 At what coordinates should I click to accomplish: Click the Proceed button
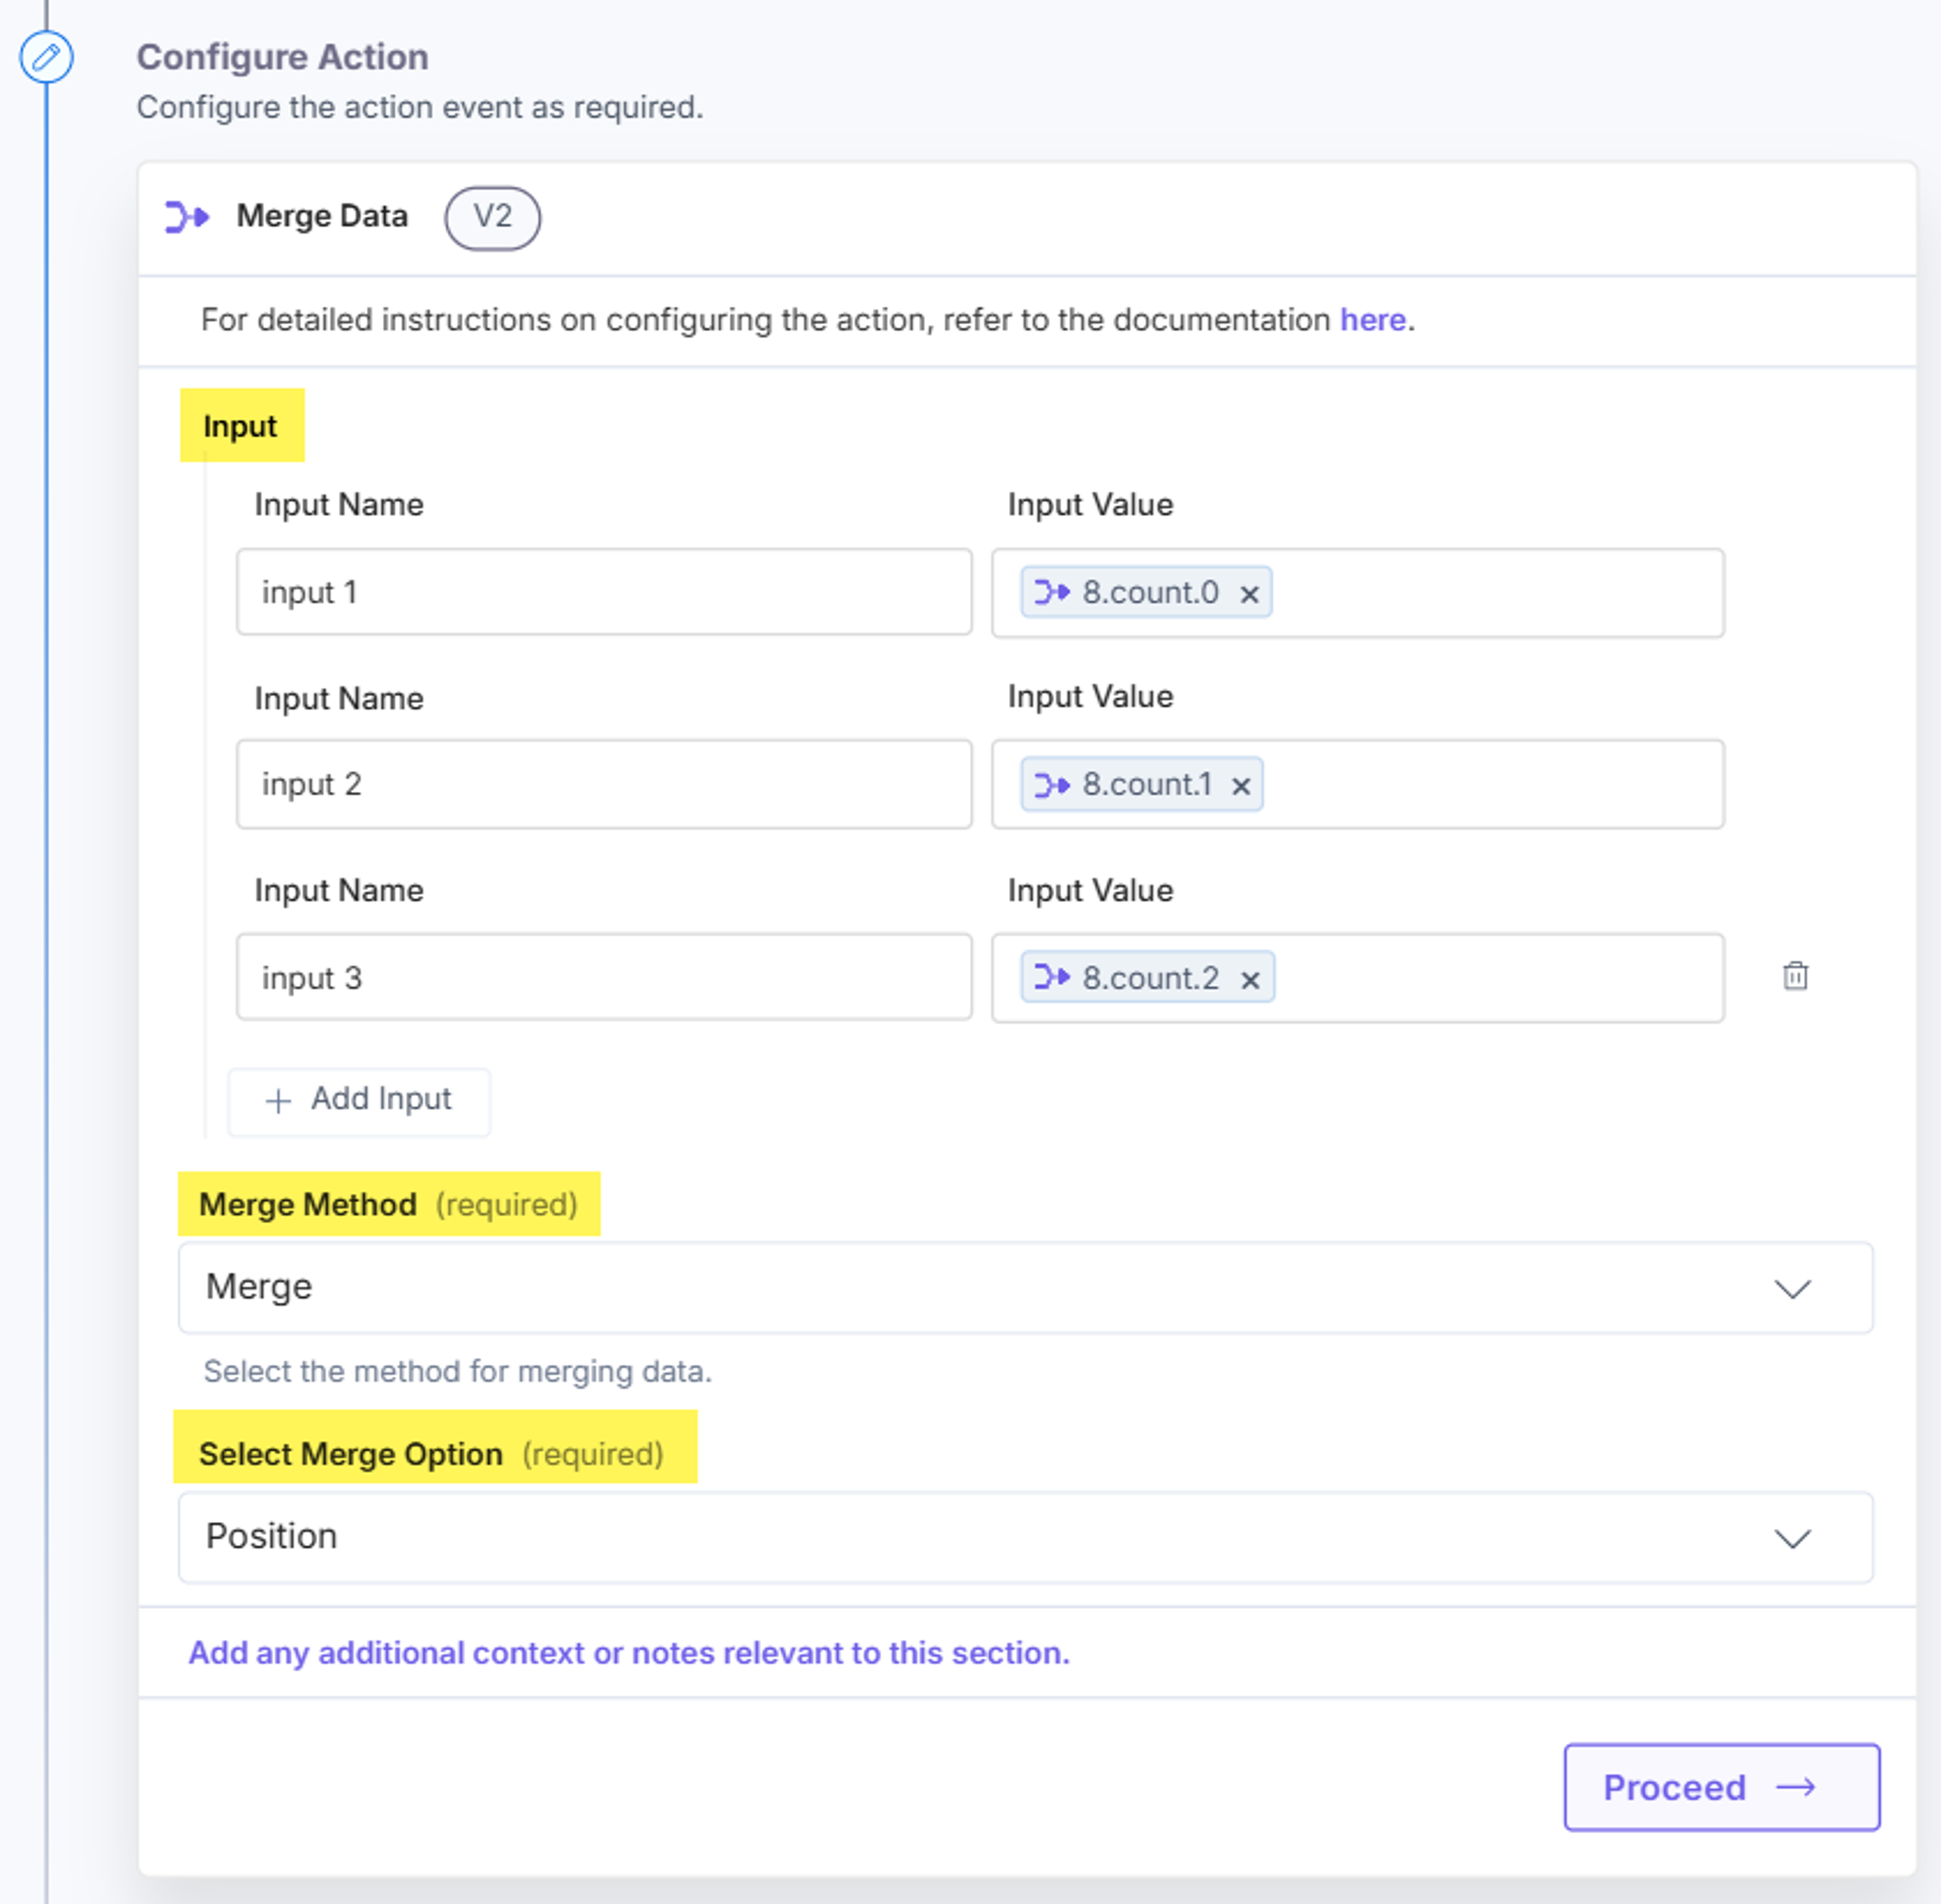[x=1722, y=1787]
